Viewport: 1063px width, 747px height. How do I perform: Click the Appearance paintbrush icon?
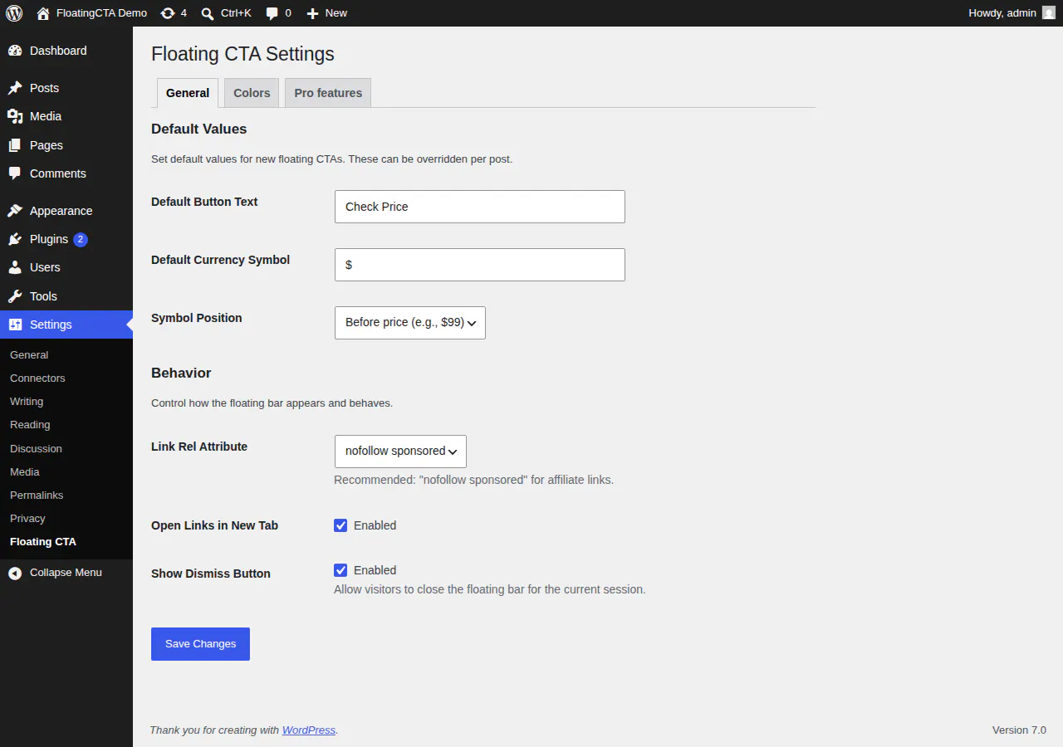15,211
